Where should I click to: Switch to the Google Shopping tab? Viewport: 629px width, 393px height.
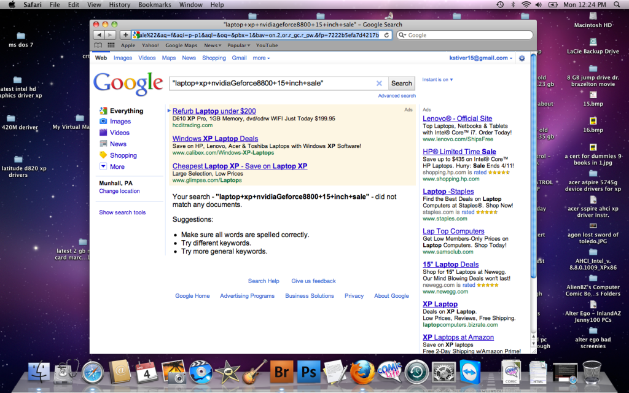point(214,58)
